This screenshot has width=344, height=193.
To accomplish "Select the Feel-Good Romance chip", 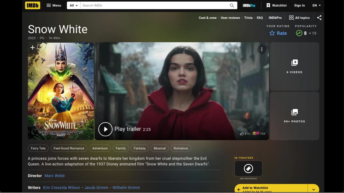I will (69, 148).
